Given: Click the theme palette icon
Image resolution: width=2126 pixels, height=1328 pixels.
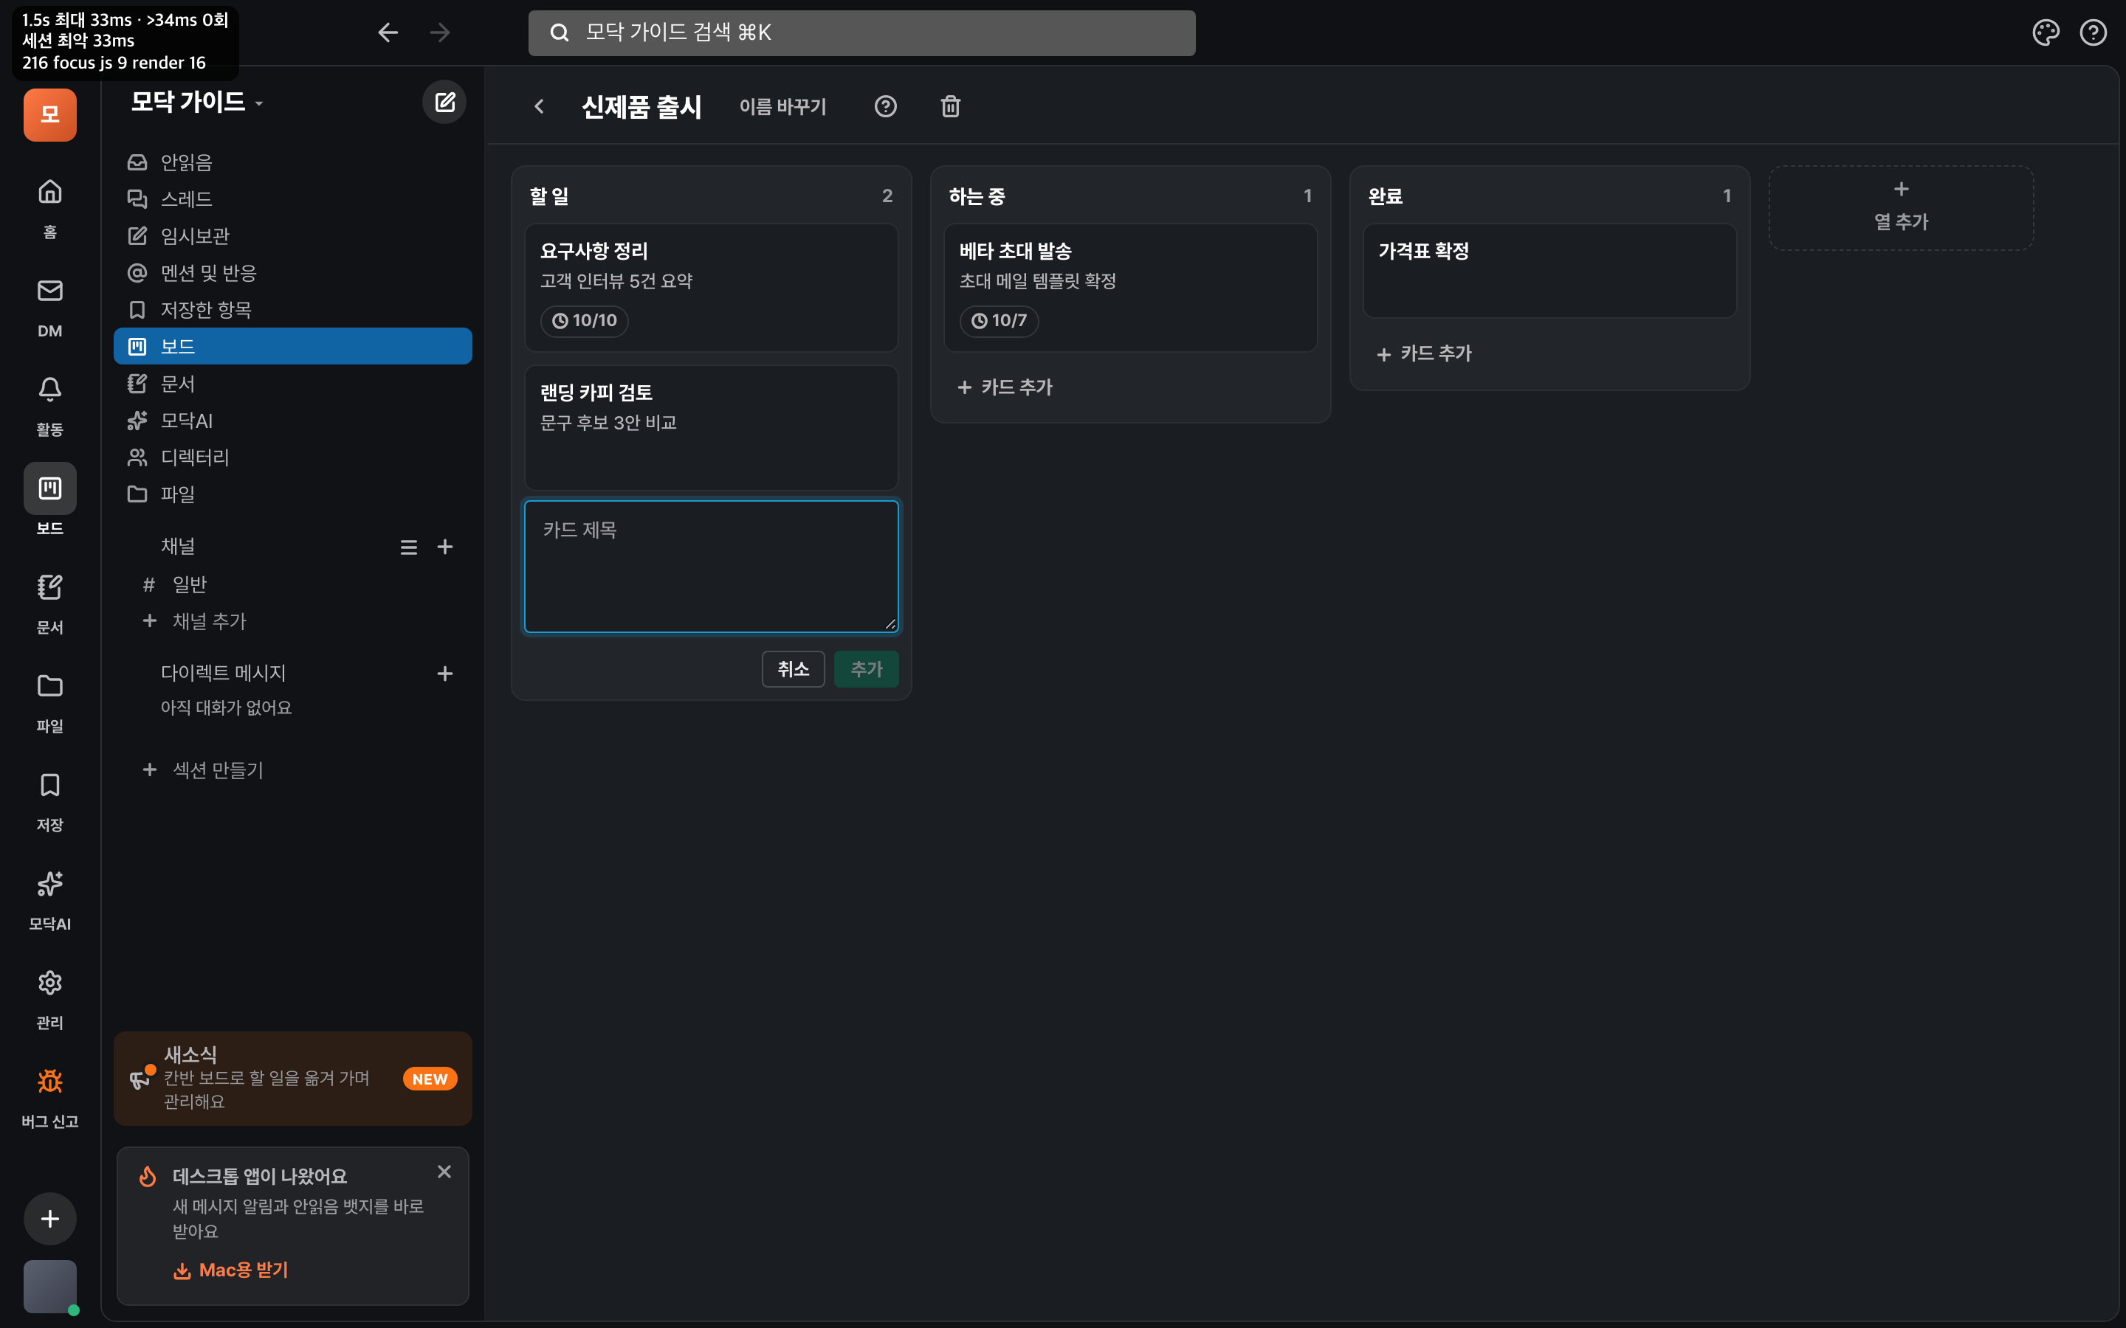Looking at the screenshot, I should [x=2046, y=32].
